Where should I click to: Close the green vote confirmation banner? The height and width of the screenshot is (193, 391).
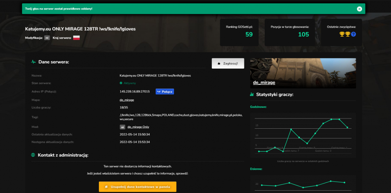[x=359, y=9]
